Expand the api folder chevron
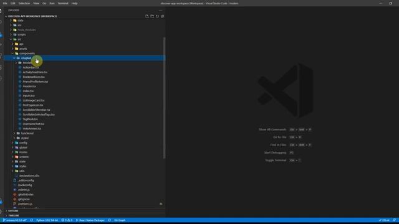Viewport: 399px width, 224px height. point(12,44)
